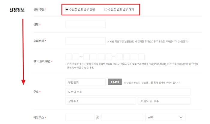Screen dimensions: 210x124
Task: Click the 휴대전화 phone number field
Action: point(85,41)
